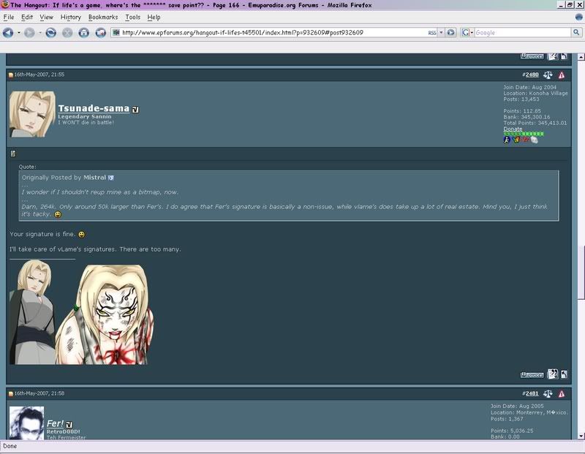This screenshot has width=585, height=454.
Task: Click the small post icon above the quote
Action: click(x=13, y=154)
